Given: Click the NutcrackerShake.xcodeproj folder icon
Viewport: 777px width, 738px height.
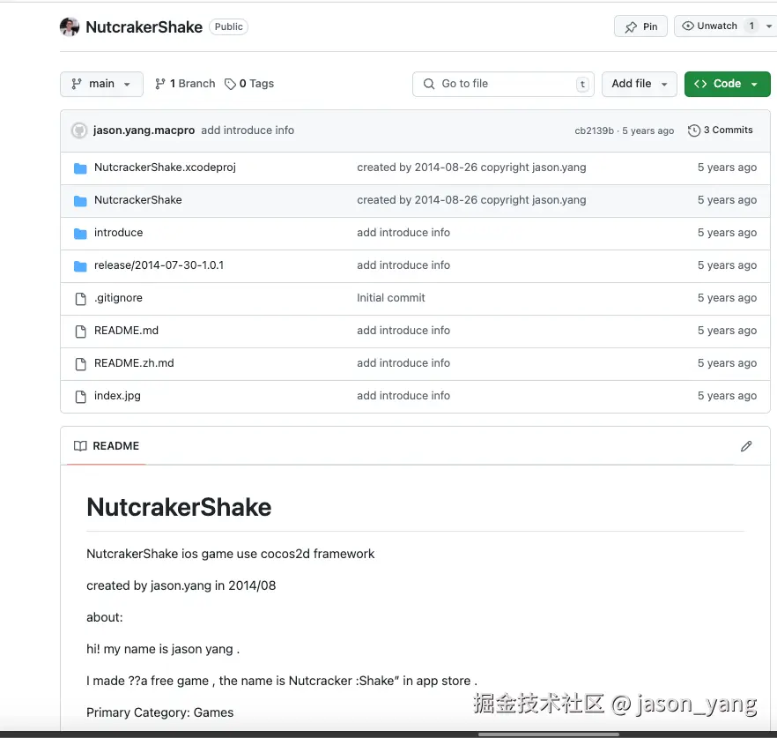Looking at the screenshot, I should [80, 168].
